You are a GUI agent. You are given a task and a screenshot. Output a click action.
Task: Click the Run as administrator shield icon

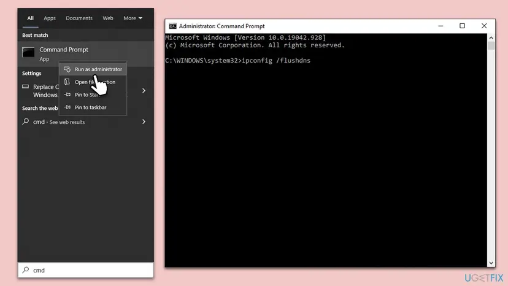click(67, 69)
